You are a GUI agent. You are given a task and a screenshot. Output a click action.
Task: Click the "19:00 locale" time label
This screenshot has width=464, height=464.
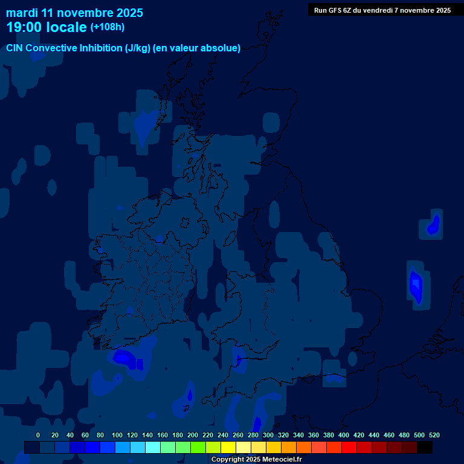tap(47, 27)
